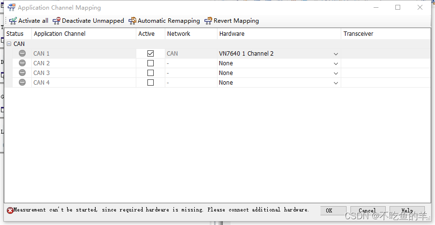
Task: Enable the Active checkbox for CAN 3
Action: click(150, 73)
